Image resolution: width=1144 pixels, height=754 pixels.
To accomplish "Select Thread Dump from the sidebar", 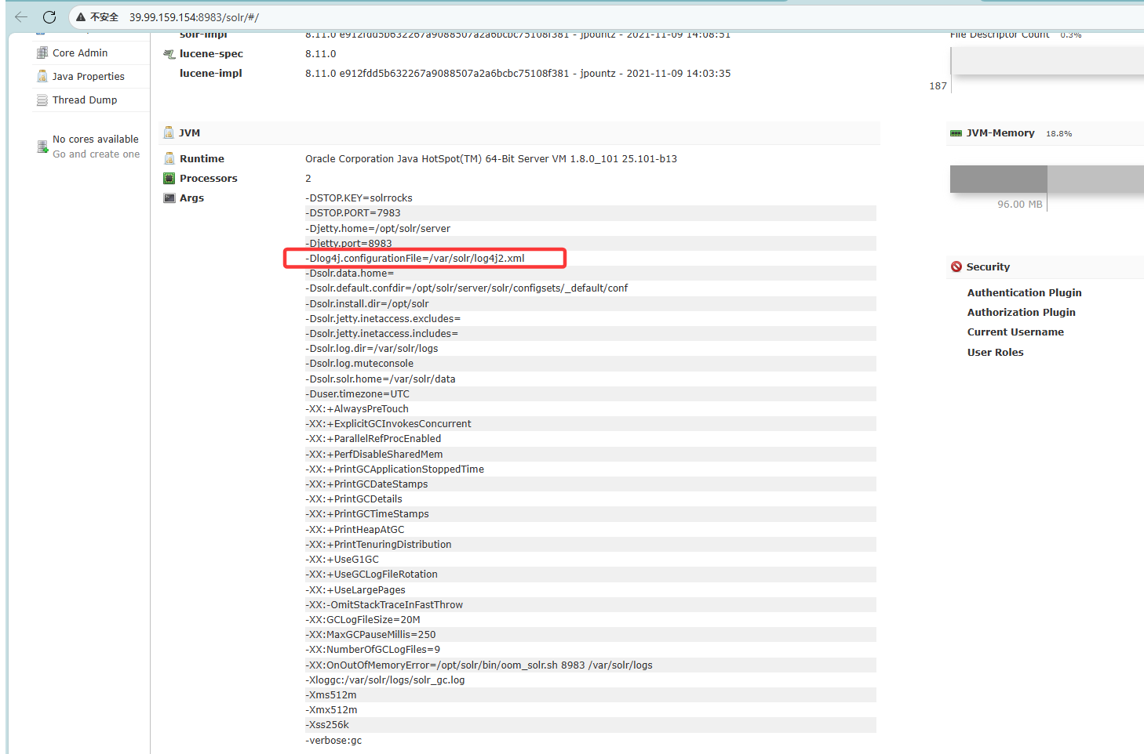I will click(85, 100).
